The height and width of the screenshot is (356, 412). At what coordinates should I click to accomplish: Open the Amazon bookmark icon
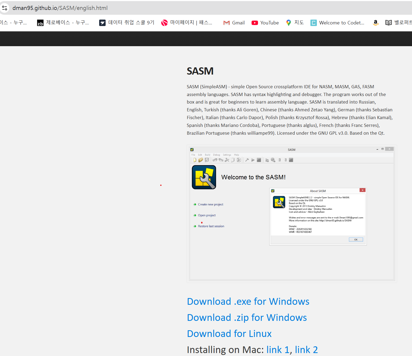click(376, 23)
